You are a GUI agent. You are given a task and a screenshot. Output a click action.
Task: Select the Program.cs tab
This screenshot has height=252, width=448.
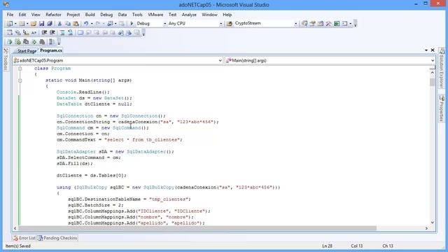point(51,50)
